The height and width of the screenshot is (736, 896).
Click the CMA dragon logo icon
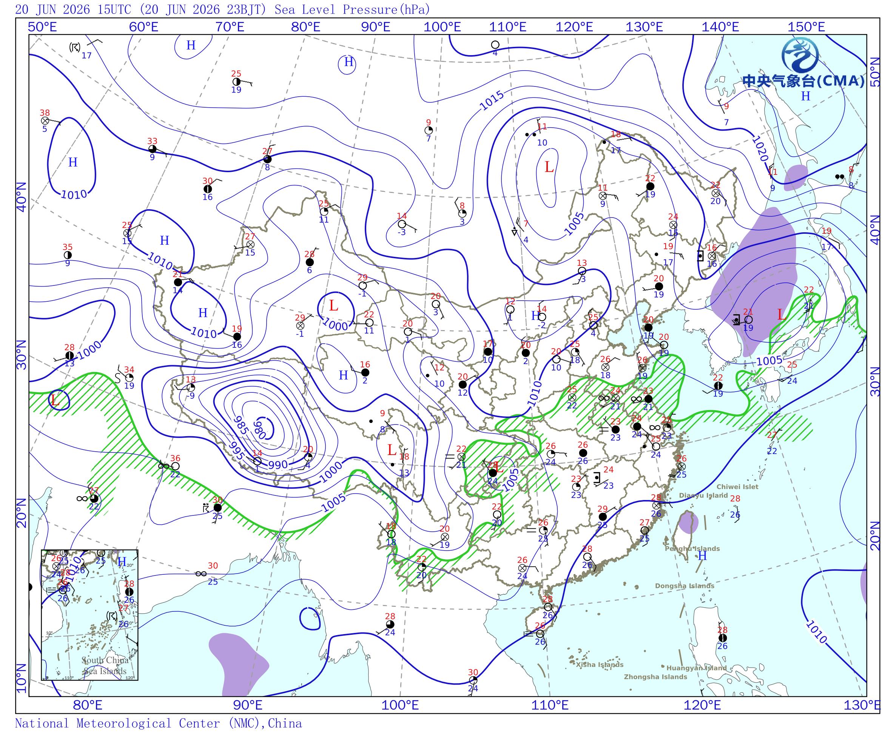click(799, 56)
